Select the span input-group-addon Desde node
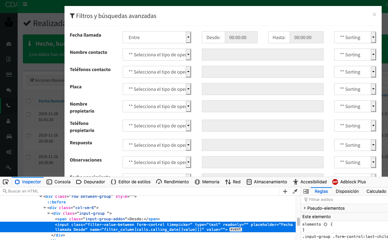The height and width of the screenshot is (240, 388). [107, 219]
